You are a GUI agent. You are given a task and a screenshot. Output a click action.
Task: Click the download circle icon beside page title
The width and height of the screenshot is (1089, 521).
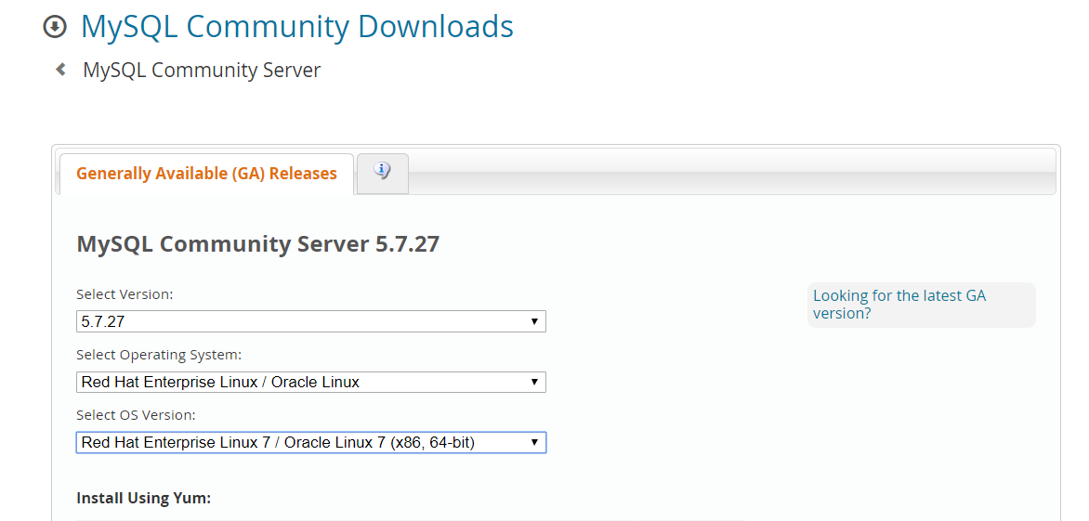tap(55, 27)
